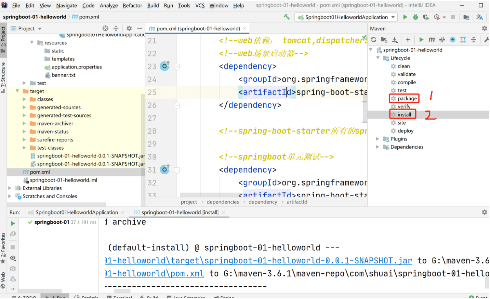Collapse Lifecycle node in Maven panel
The height and width of the screenshot is (299, 490).
click(378, 58)
